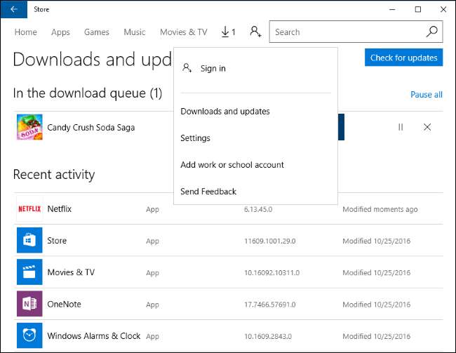Click inside the Search input field

[x=344, y=32]
